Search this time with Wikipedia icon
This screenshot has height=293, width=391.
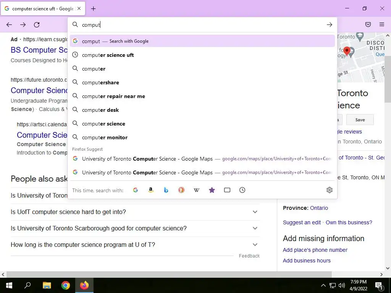197,190
